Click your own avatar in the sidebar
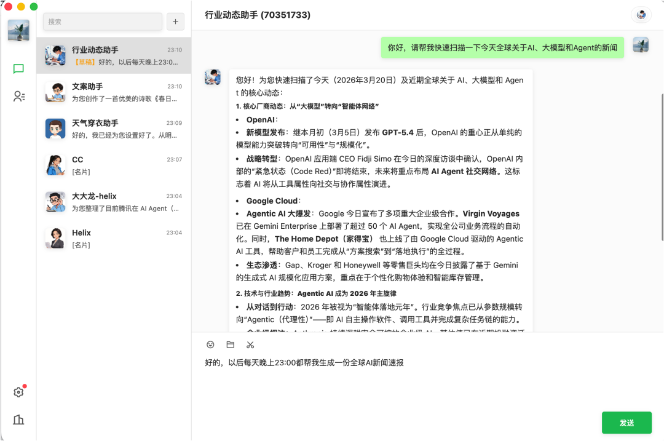The height and width of the screenshot is (441, 664). click(x=18, y=30)
